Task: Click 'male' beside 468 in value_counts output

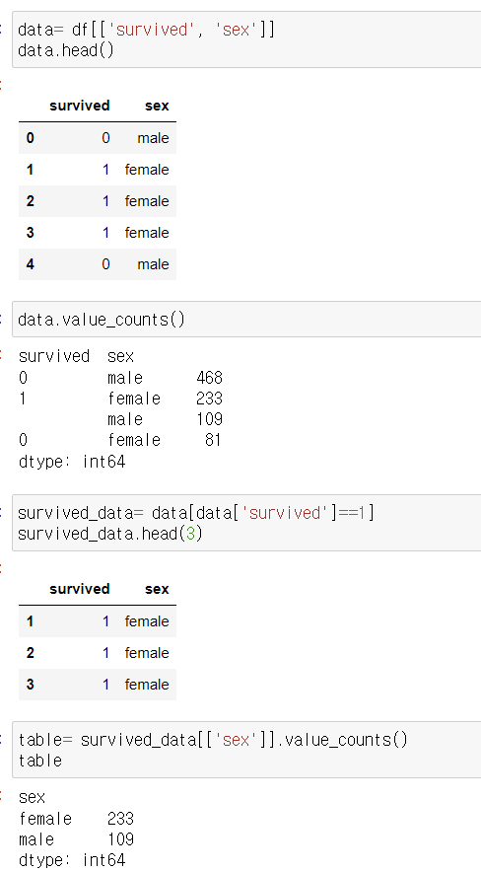Action: pyautogui.click(x=125, y=378)
